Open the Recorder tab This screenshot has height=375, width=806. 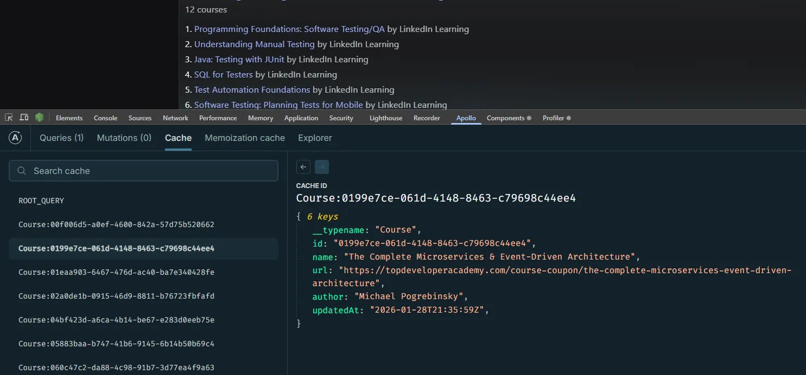click(427, 118)
